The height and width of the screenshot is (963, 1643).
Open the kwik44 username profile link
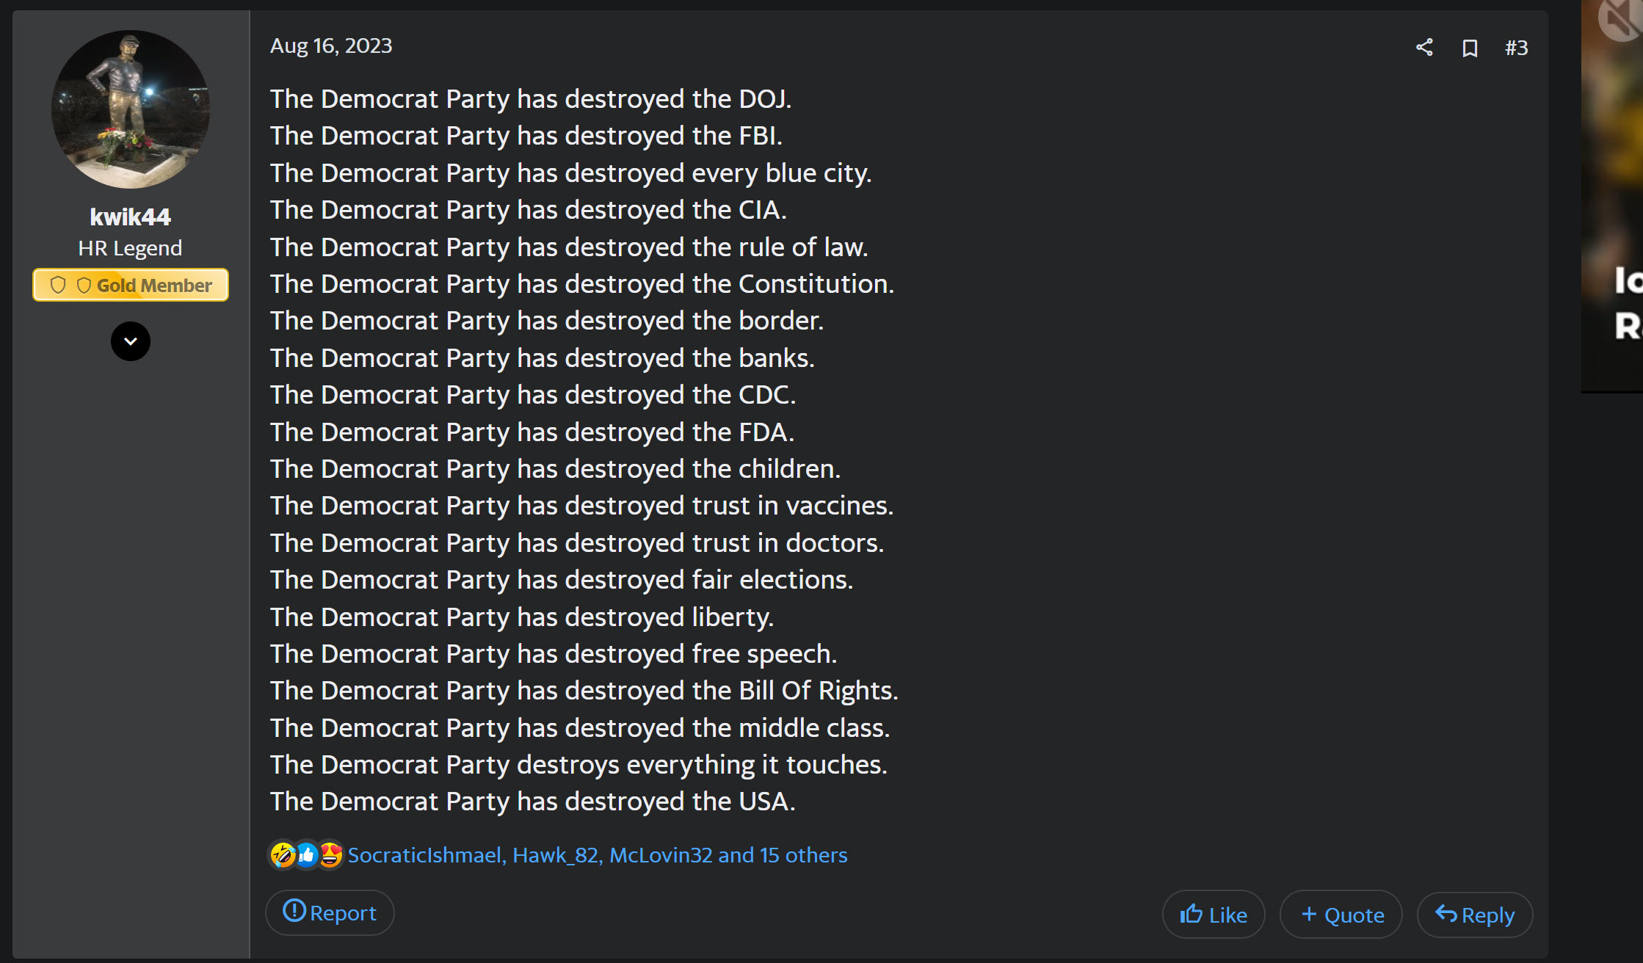131,217
